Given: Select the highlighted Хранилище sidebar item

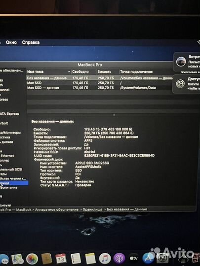Looking at the screenshot, I should tap(14, 183).
